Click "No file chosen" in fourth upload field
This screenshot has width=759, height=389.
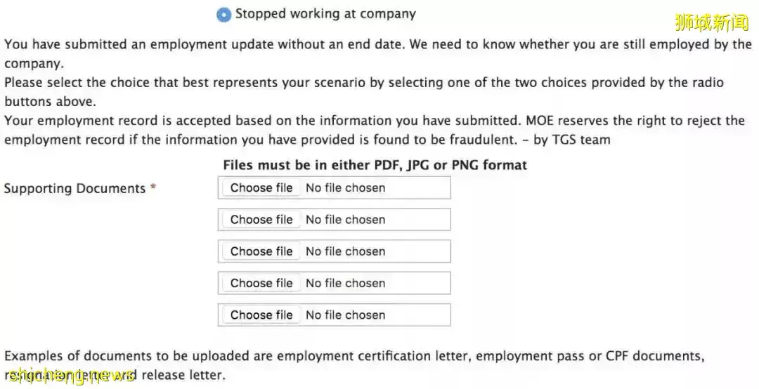pyautogui.click(x=345, y=283)
